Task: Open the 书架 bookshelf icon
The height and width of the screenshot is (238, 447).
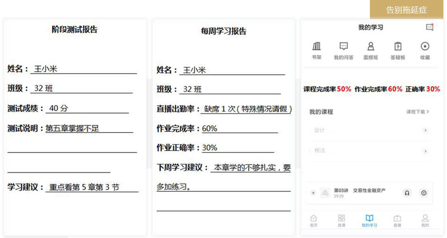Action: click(x=316, y=51)
